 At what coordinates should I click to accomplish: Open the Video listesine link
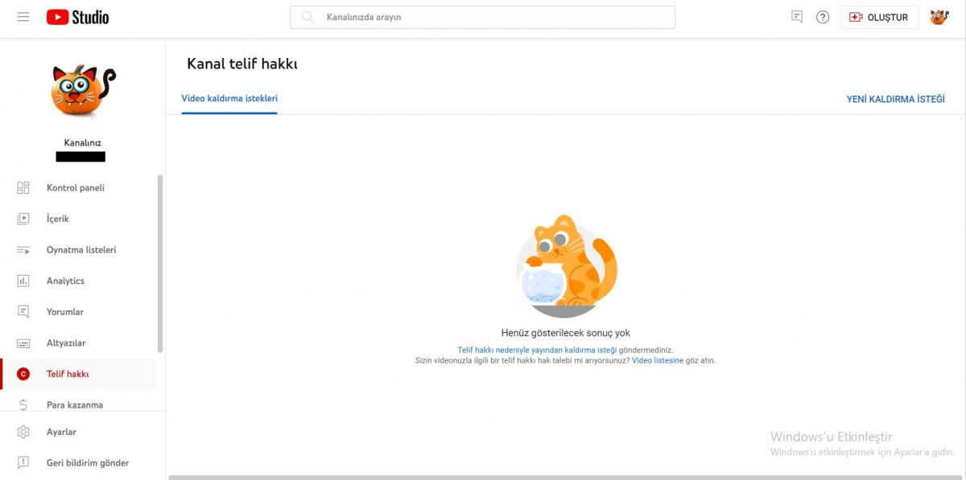pos(658,360)
